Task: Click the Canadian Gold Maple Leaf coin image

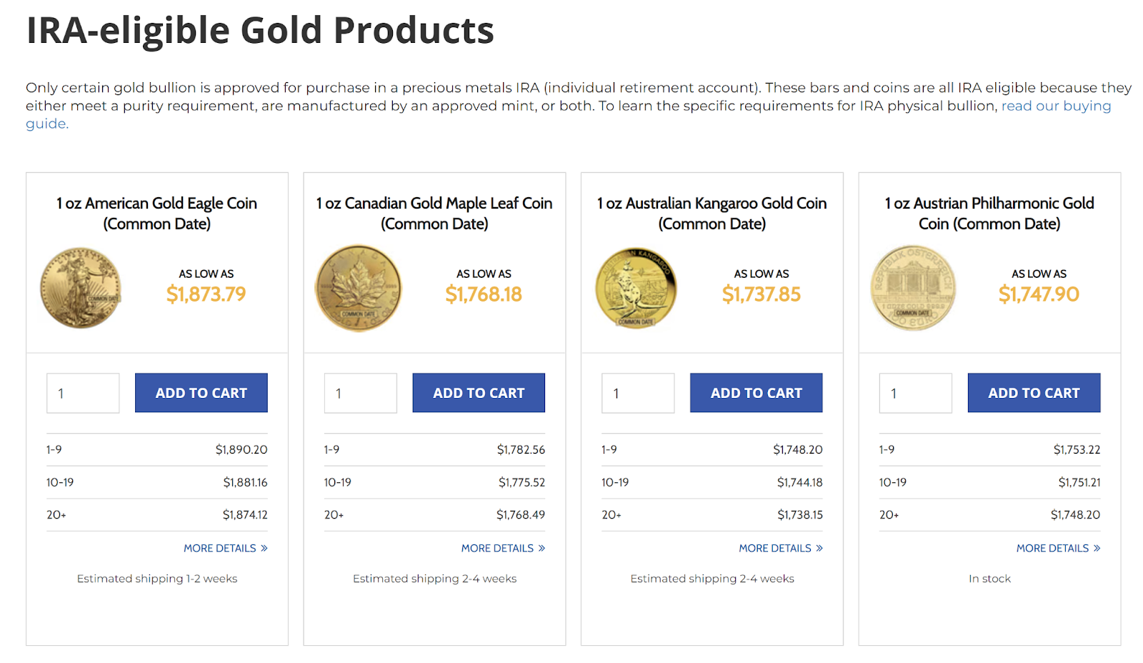Action: [x=359, y=289]
